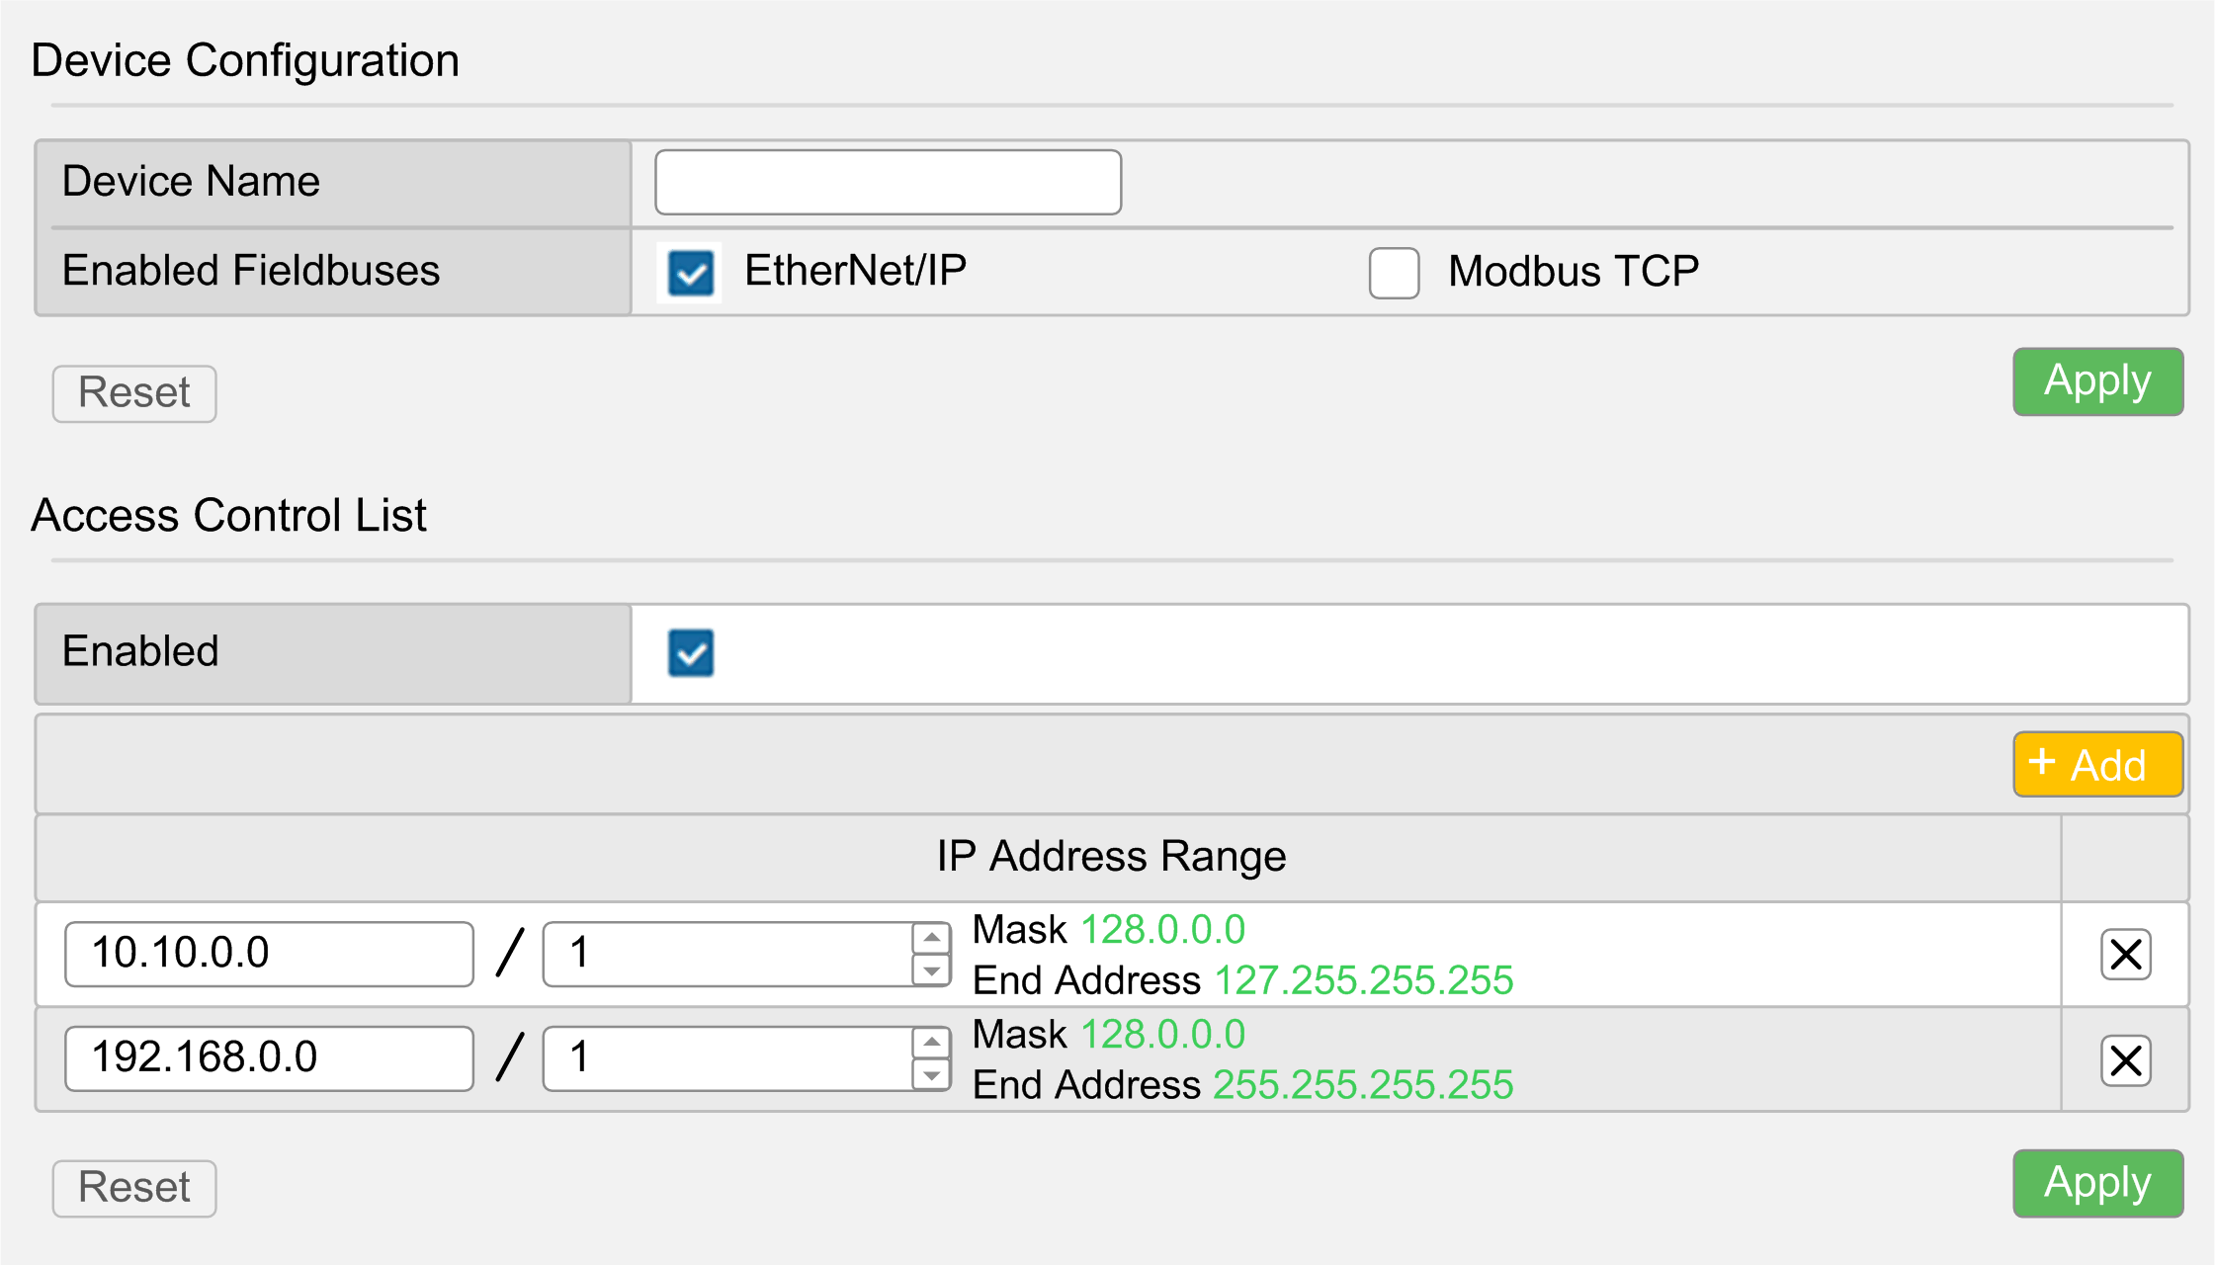Increment prefix length for 192.168.0.0 row

point(931,1042)
